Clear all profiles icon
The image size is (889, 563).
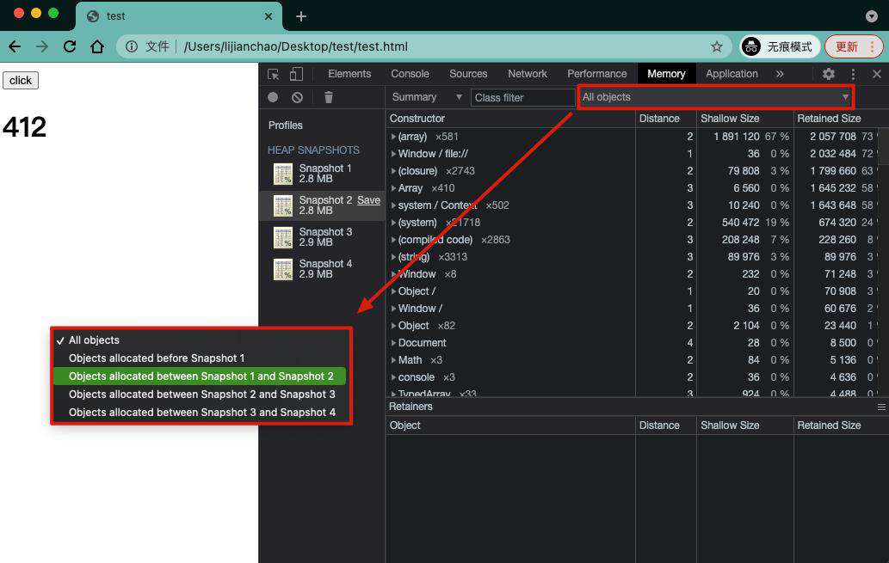[x=297, y=97]
